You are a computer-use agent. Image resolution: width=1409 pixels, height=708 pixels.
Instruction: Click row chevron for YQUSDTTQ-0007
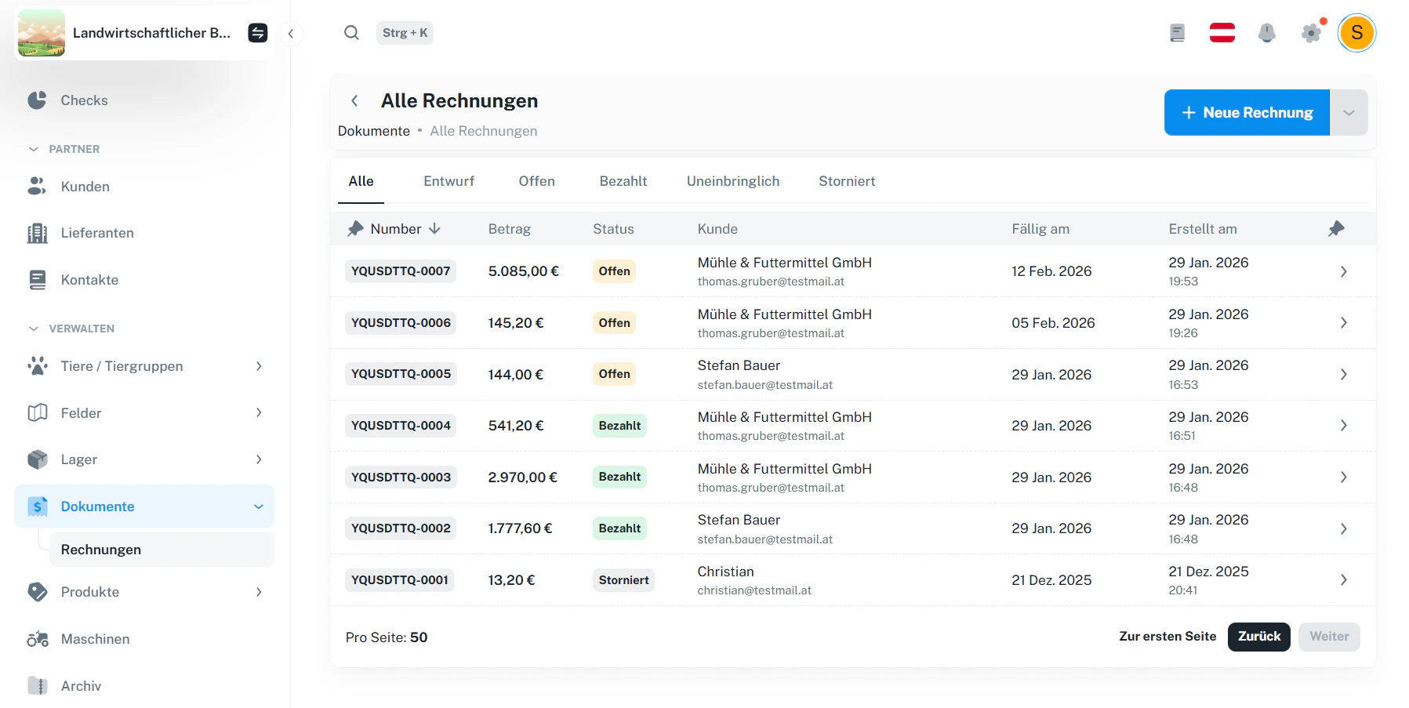tap(1343, 271)
